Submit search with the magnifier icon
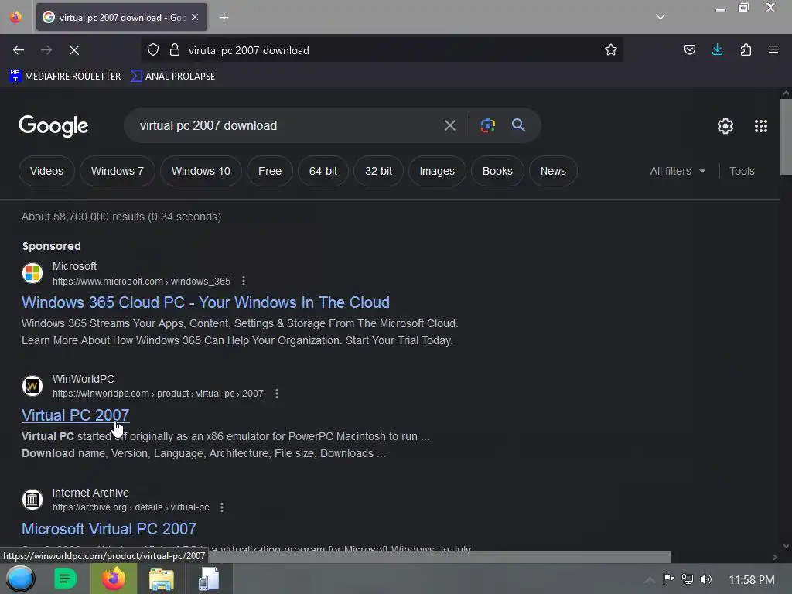 [x=518, y=125]
